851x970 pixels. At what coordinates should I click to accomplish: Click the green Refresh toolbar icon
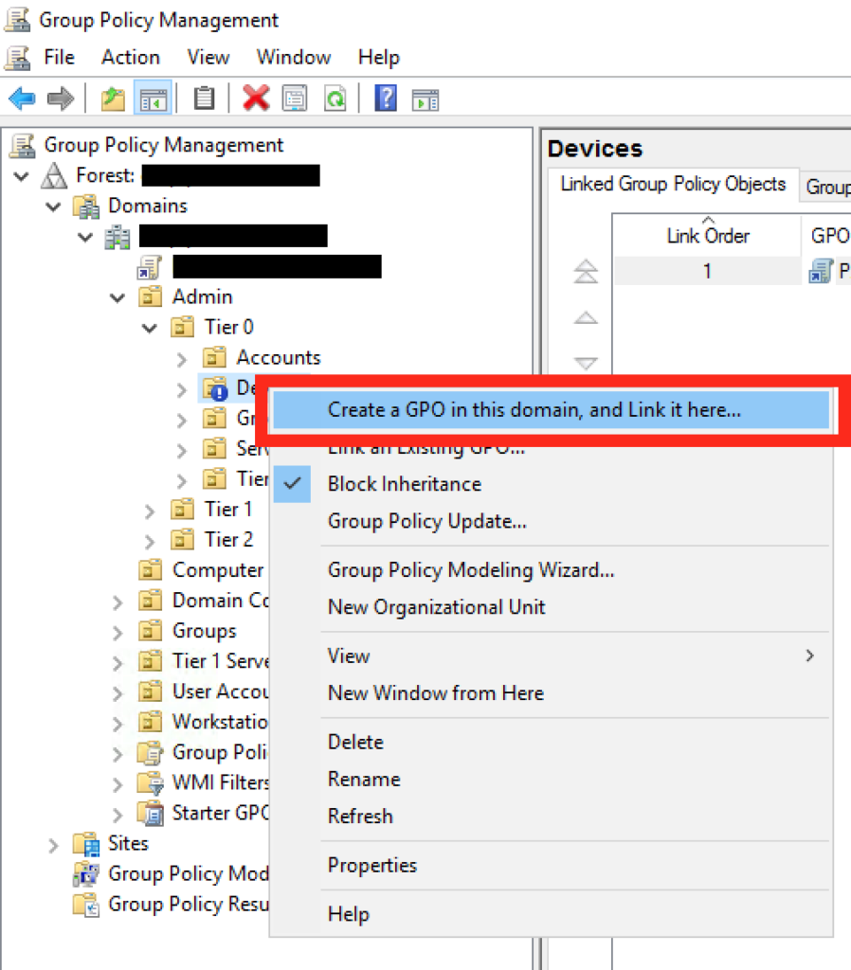click(335, 99)
